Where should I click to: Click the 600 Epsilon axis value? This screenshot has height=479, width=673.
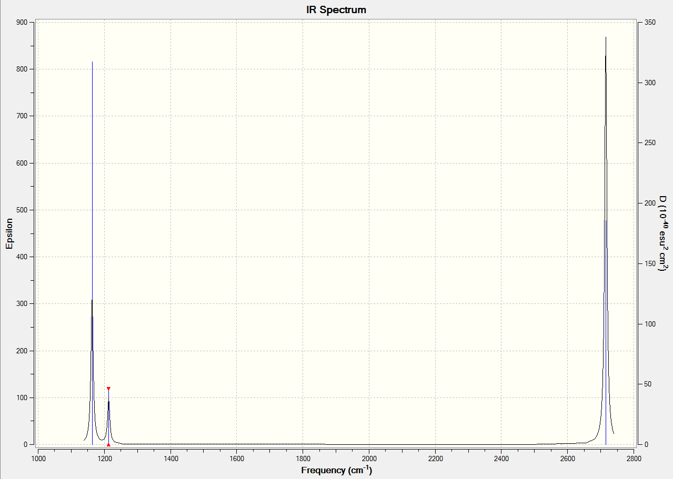tap(21, 163)
